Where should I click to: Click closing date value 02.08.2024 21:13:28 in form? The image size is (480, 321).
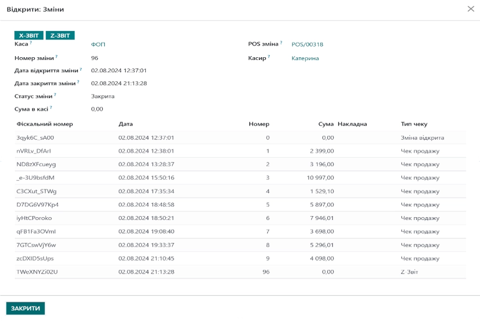(x=119, y=83)
